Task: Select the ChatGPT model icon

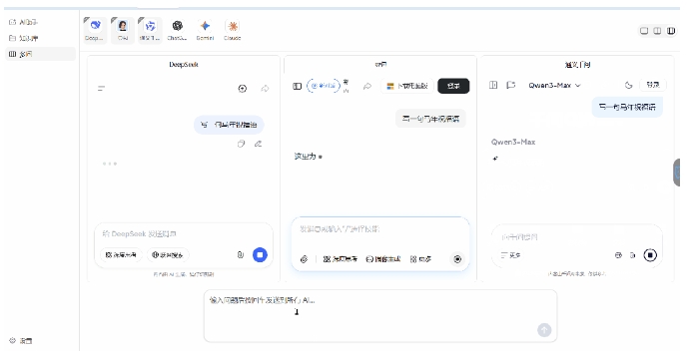Action: point(178,30)
